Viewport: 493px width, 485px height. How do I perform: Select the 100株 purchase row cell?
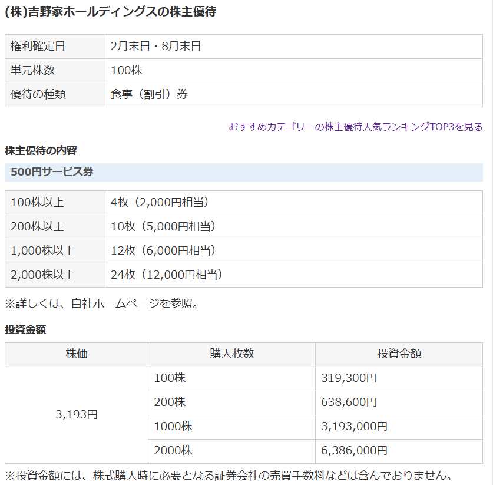click(231, 379)
